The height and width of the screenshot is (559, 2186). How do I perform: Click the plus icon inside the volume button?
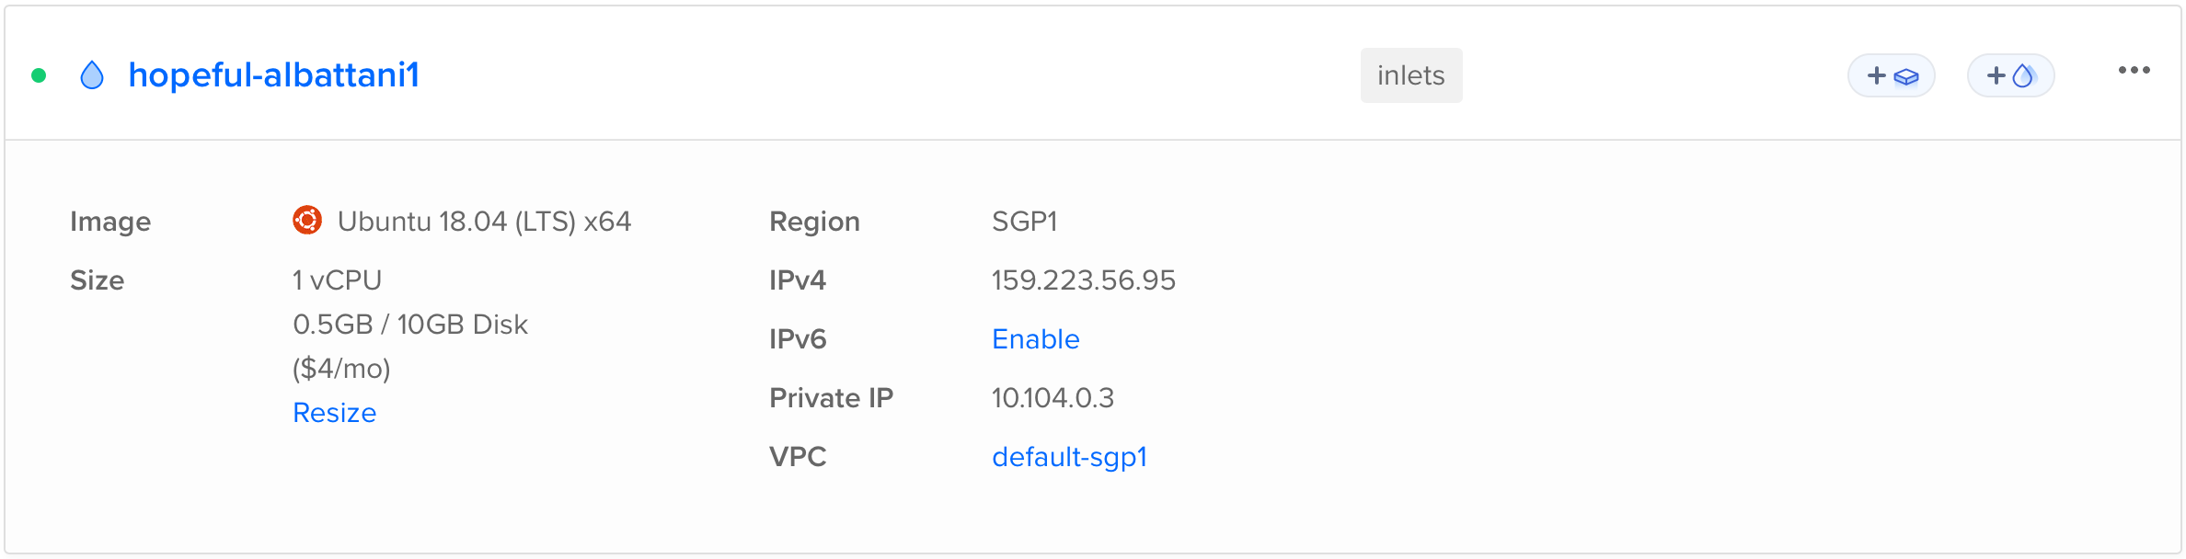(1875, 75)
